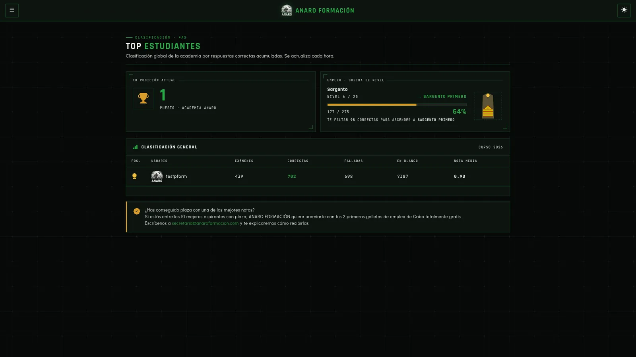The width and height of the screenshot is (636, 357).
Task: Click the level progress bar
Action: [397, 105]
